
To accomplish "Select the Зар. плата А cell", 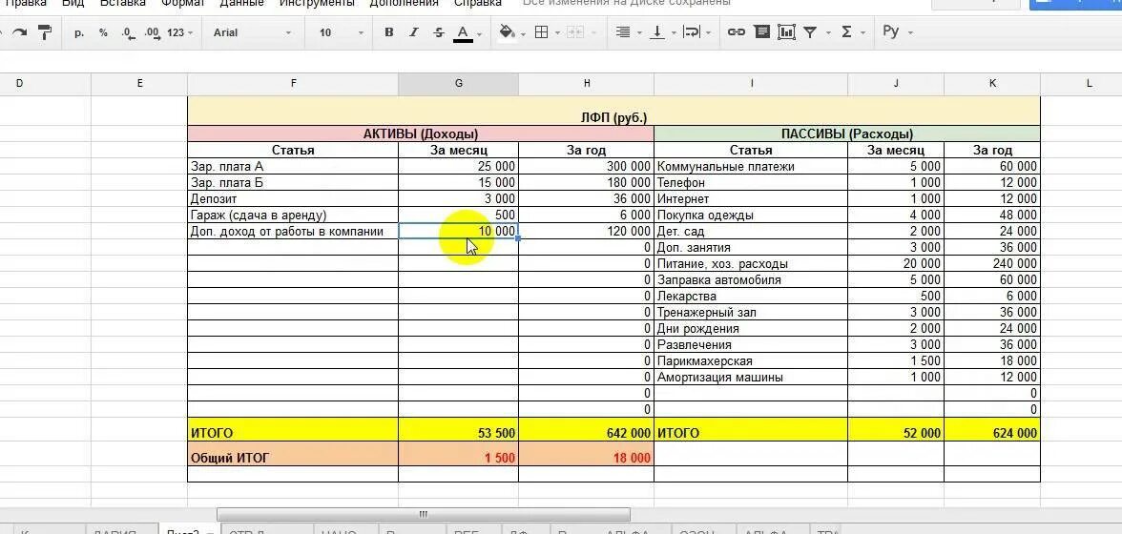I will [293, 167].
